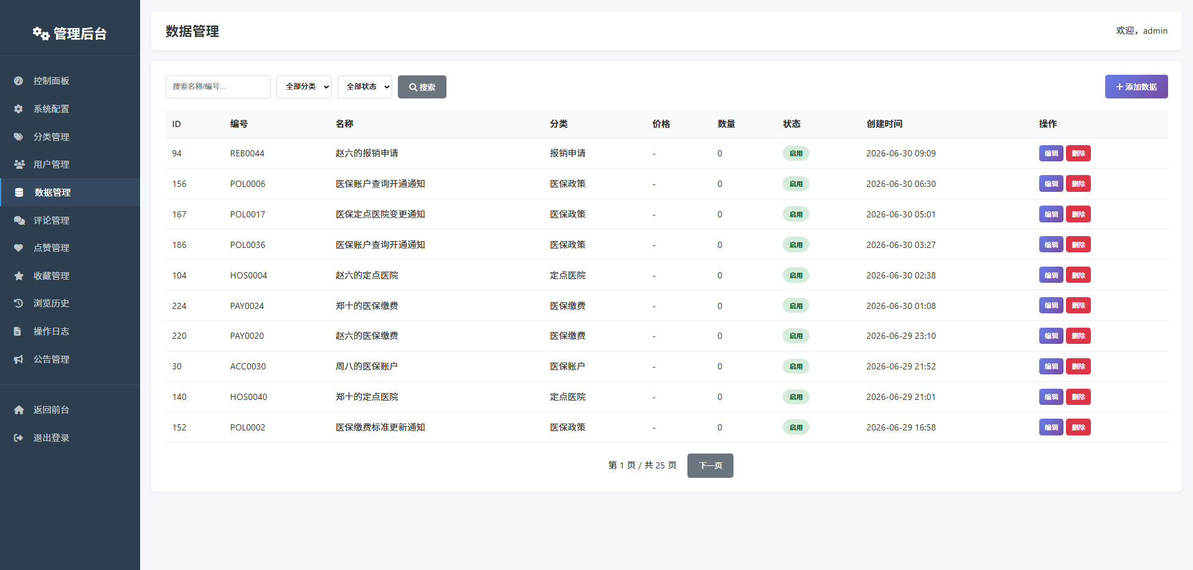1193x570 pixels.
Task: Edit row HOS0004
Action: [1051, 275]
